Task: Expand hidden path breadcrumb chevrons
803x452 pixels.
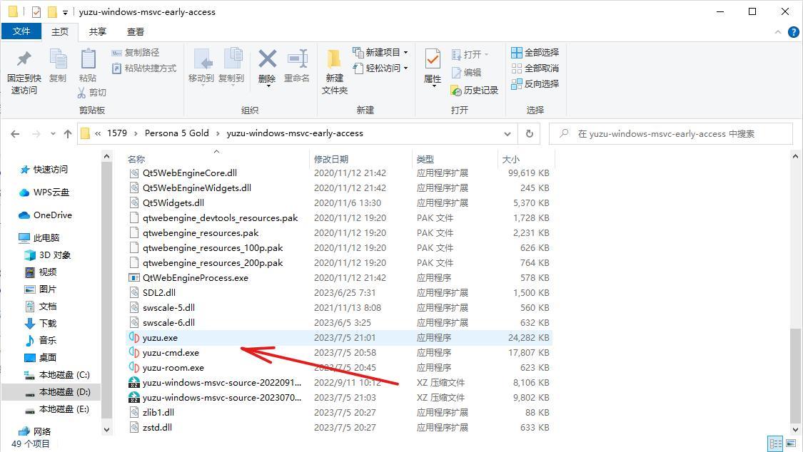Action: click(98, 133)
